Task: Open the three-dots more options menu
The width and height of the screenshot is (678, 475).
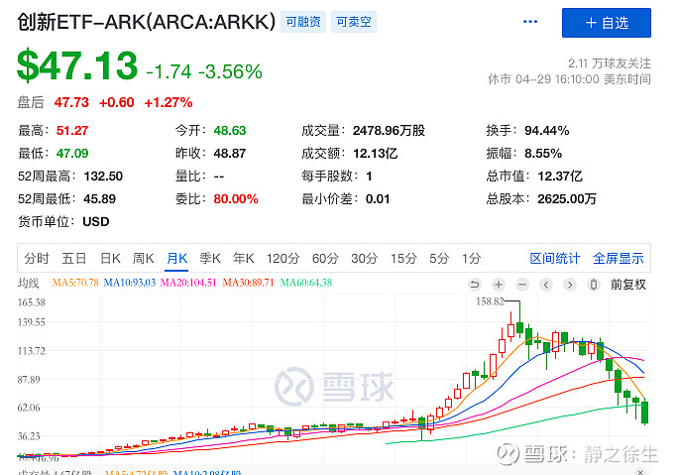Action: point(530,22)
